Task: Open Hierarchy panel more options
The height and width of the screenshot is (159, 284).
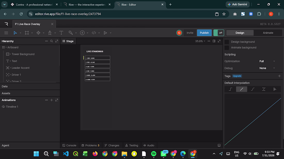Action: click(46, 41)
